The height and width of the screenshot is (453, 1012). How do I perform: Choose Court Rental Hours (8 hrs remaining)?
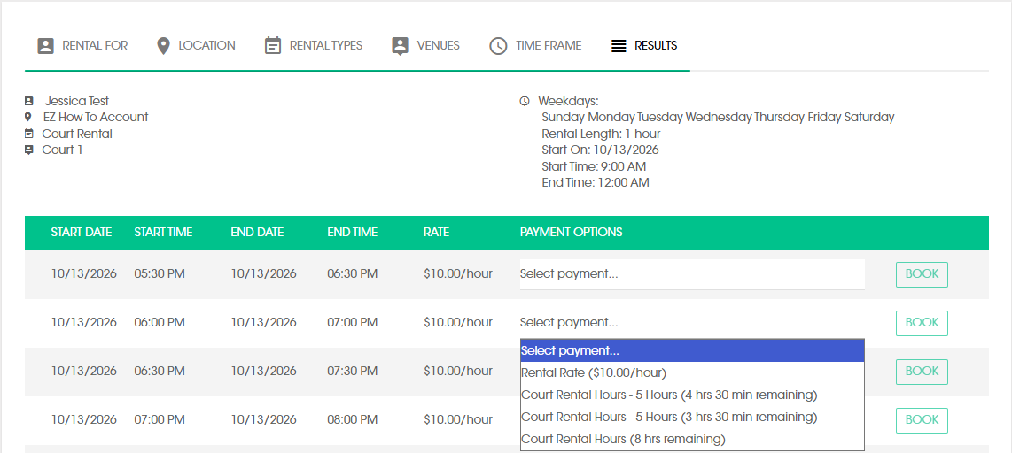[x=692, y=440]
